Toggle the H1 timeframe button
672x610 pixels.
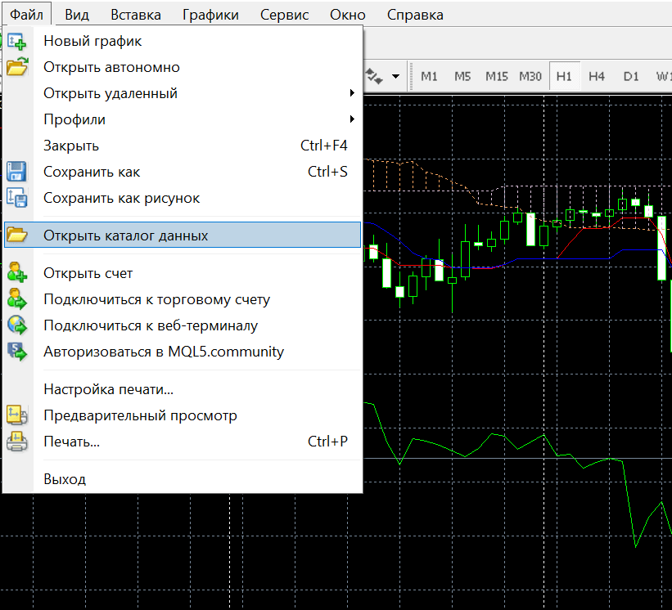click(564, 76)
